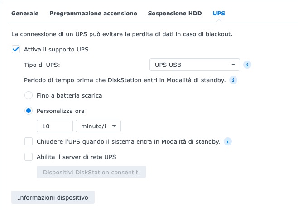Click the Fino a batteria scarica label
Viewport: 298px width, 210px height.
tap(69, 95)
